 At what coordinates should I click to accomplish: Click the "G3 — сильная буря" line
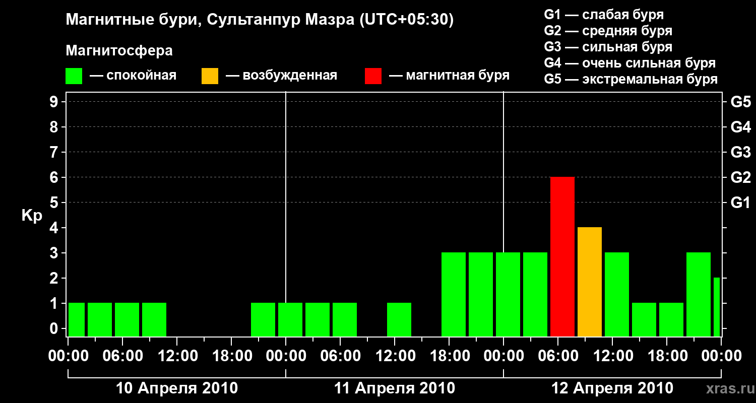[608, 47]
